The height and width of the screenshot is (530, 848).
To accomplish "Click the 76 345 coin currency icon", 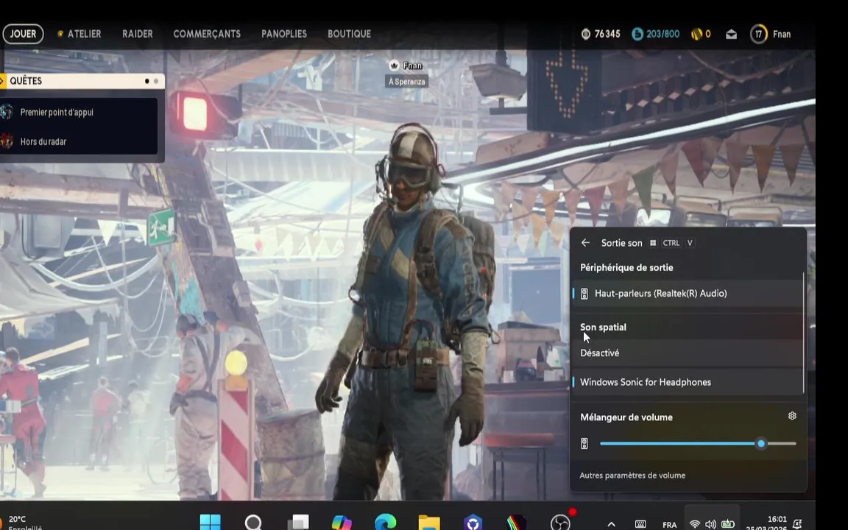I will tap(586, 34).
